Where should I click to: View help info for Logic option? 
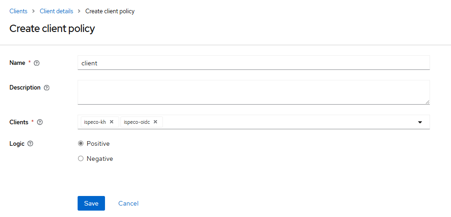coord(30,143)
